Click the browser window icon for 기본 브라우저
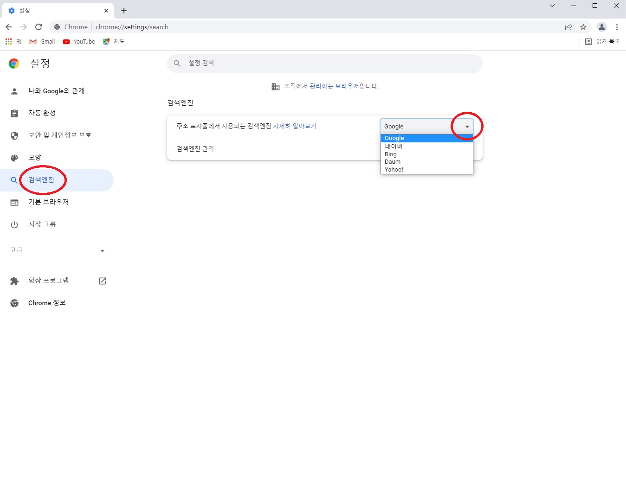 (x=14, y=202)
